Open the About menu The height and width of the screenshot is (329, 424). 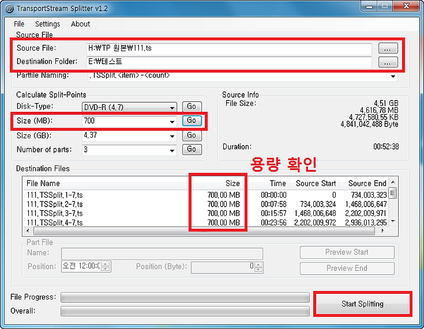pyautogui.click(x=80, y=24)
